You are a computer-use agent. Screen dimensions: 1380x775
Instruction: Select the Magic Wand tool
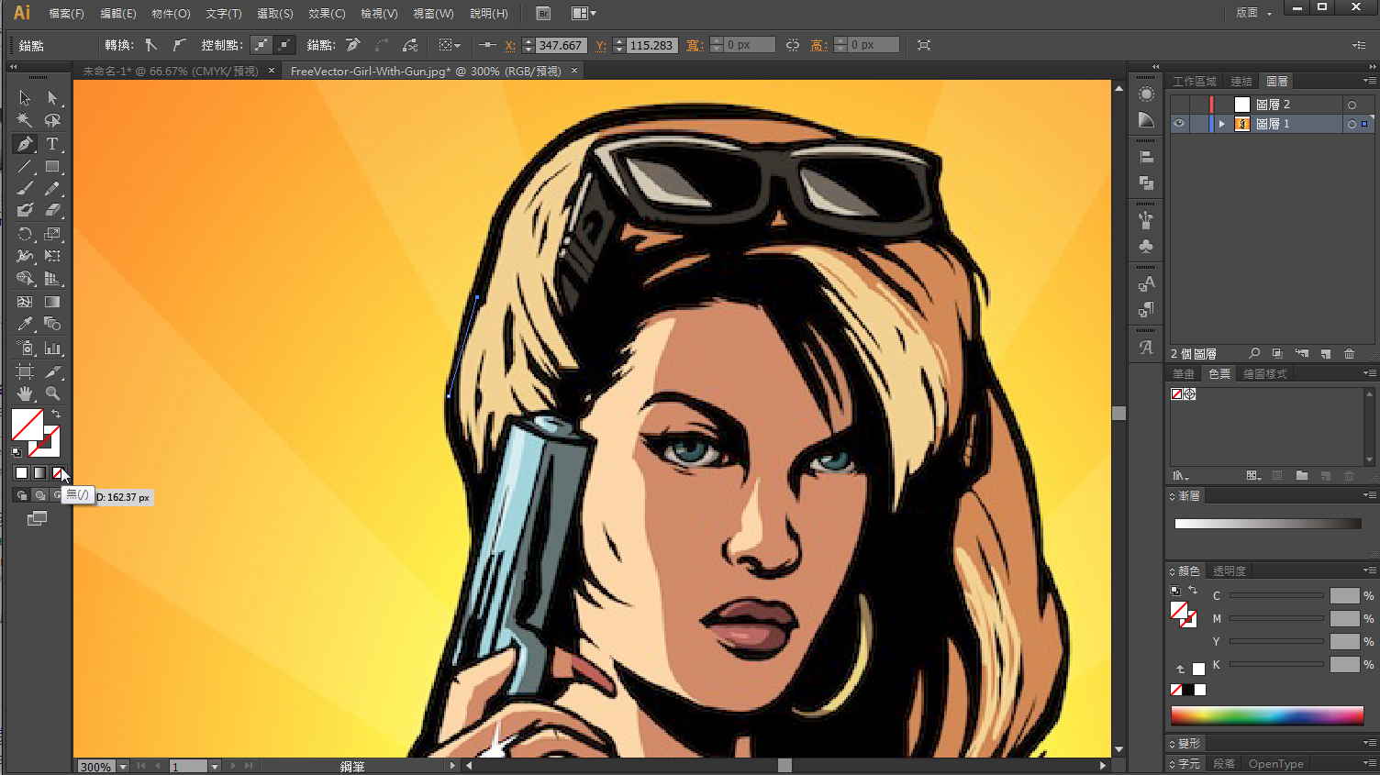tap(25, 120)
